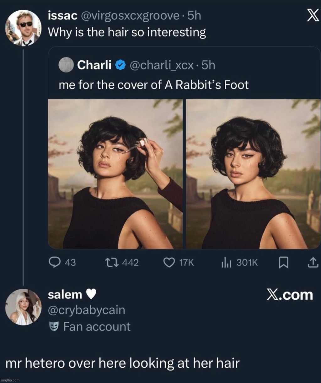The width and height of the screenshot is (321, 383).
Task: Click the reply comment icon
Action: pyautogui.click(x=55, y=262)
